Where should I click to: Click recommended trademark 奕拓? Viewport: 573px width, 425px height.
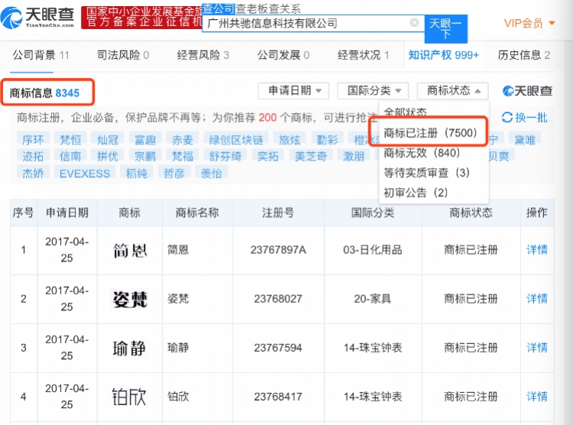point(268,156)
